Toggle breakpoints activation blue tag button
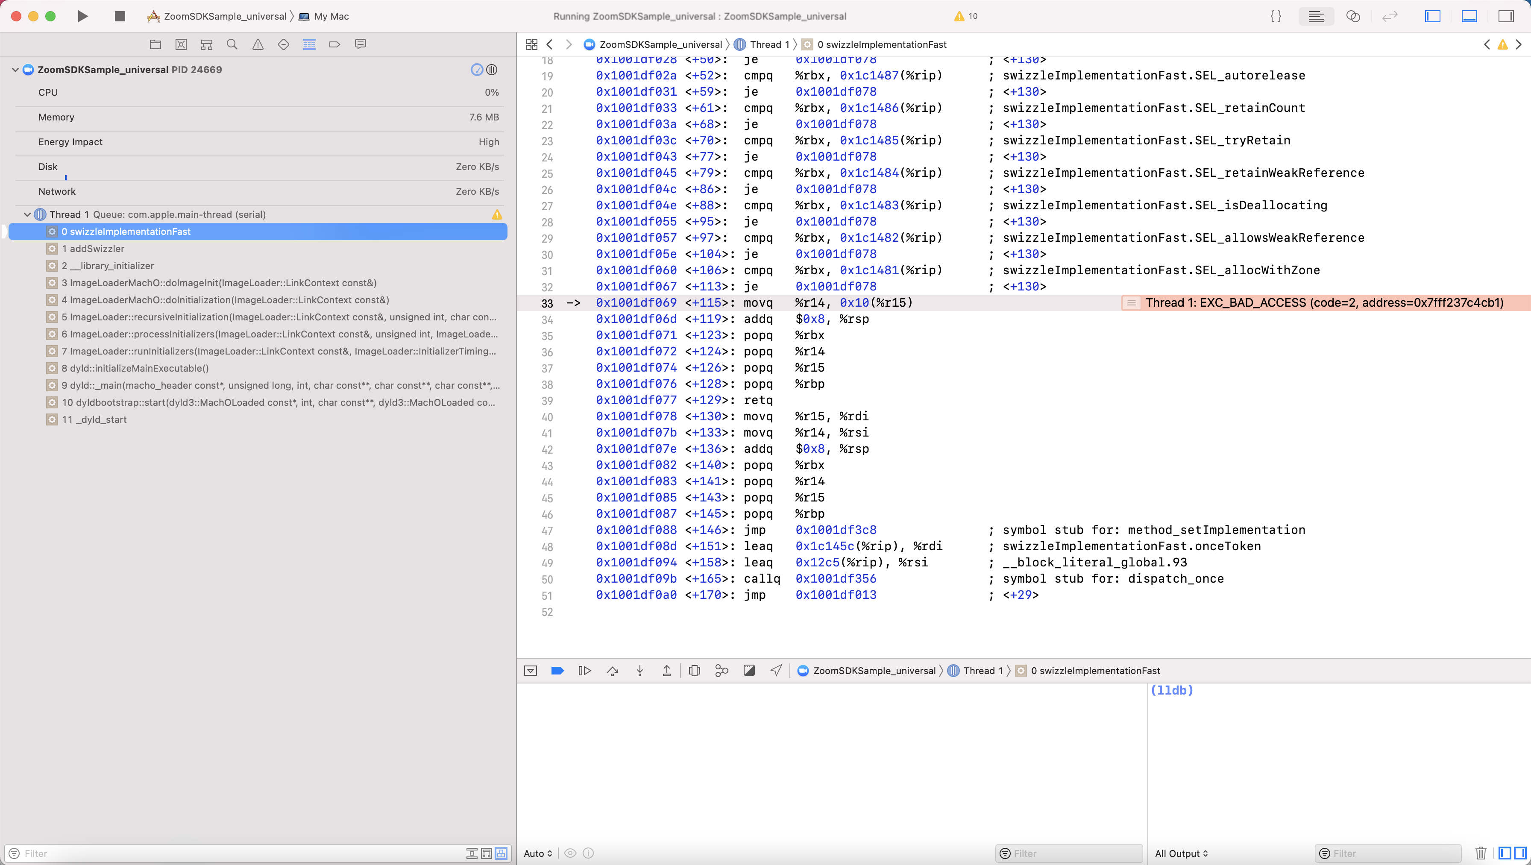Viewport: 1531px width, 865px height. (x=557, y=671)
